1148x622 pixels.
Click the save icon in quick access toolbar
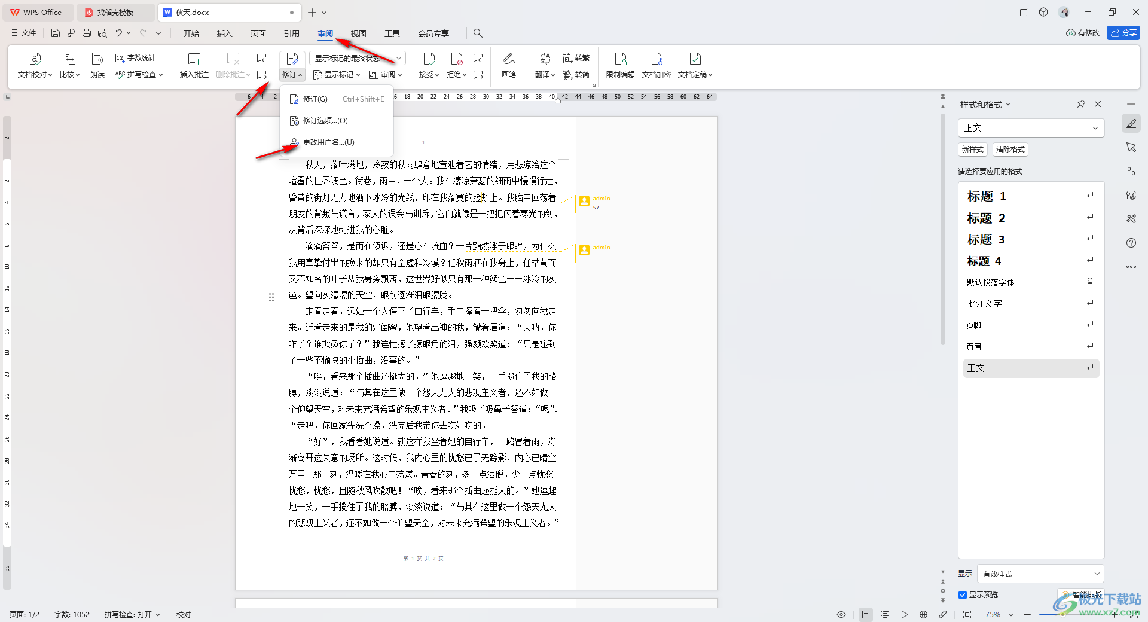click(x=56, y=33)
